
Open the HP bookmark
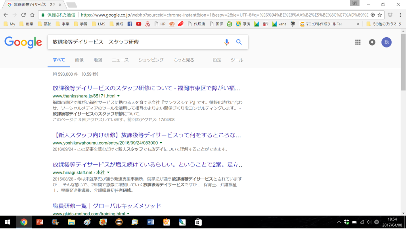pyautogui.click(x=160, y=24)
